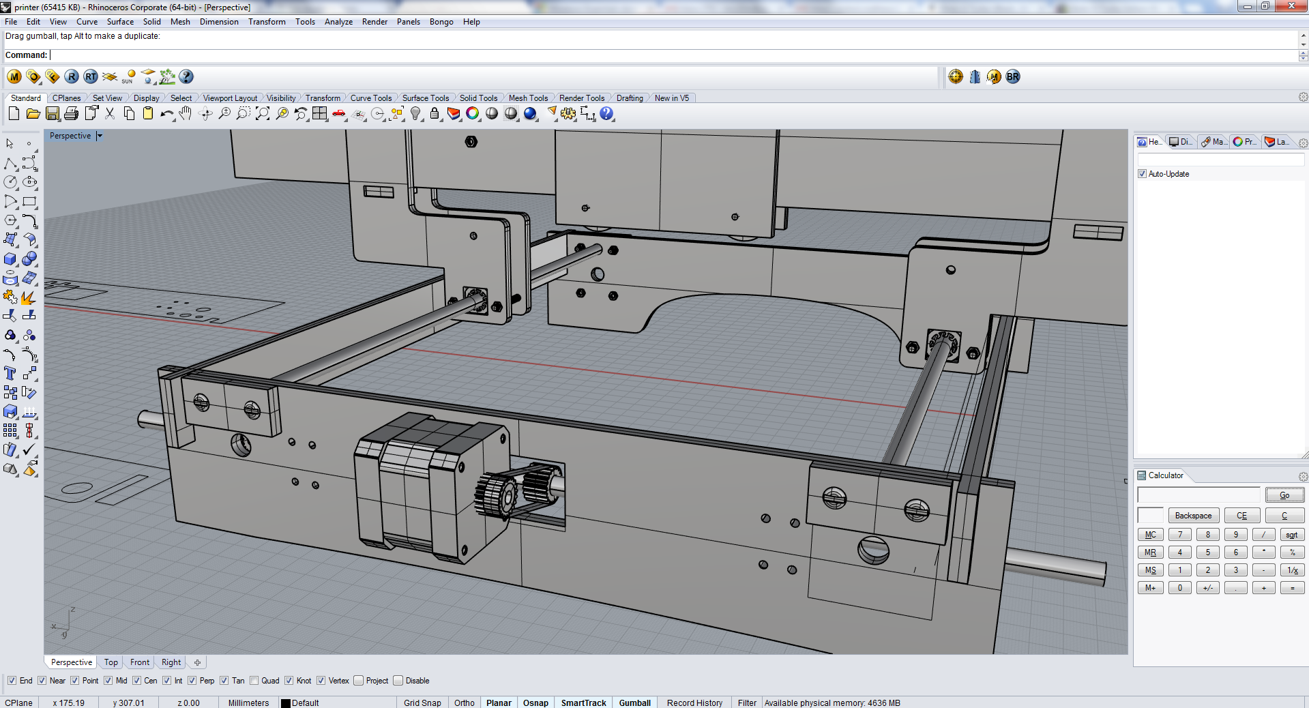The width and height of the screenshot is (1309, 708).
Task: Click the calculator Backspace button
Action: pyautogui.click(x=1193, y=516)
